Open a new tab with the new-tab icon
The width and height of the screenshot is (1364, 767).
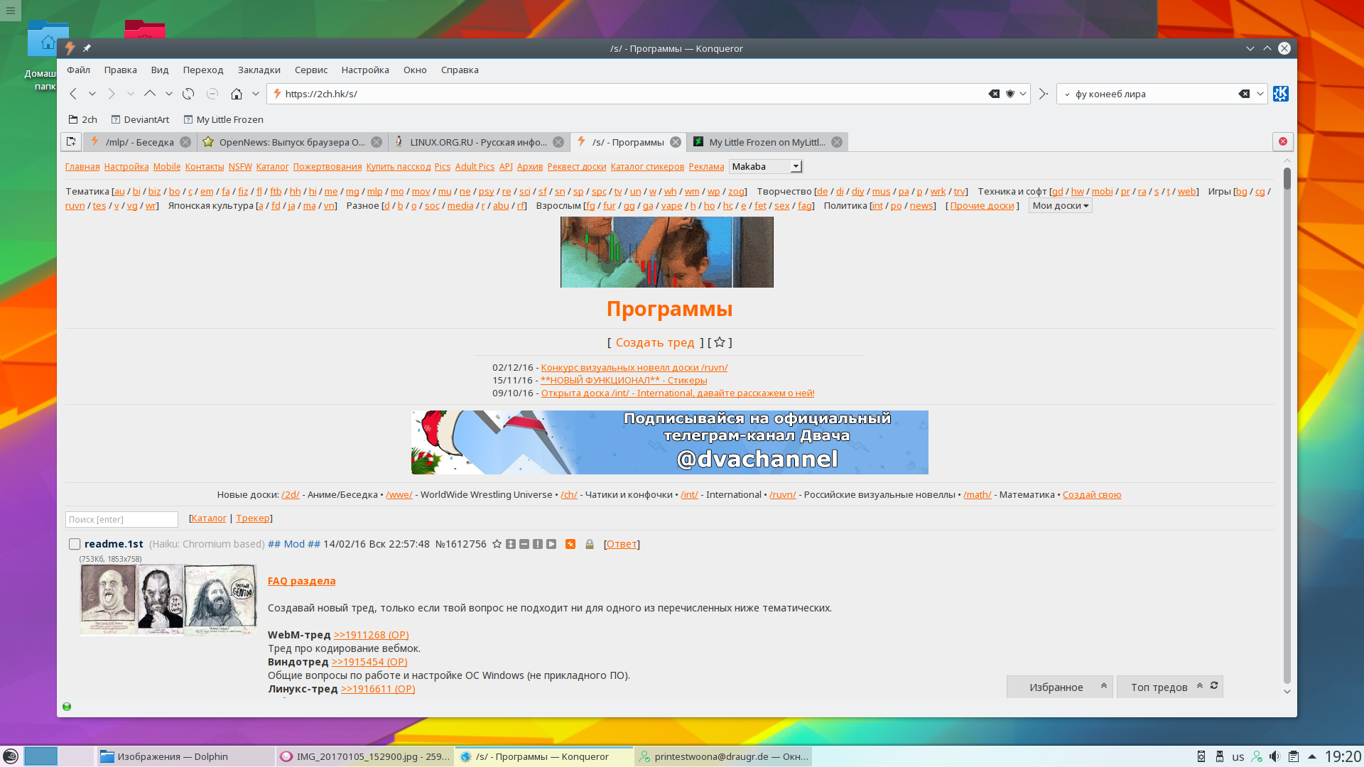click(x=71, y=142)
